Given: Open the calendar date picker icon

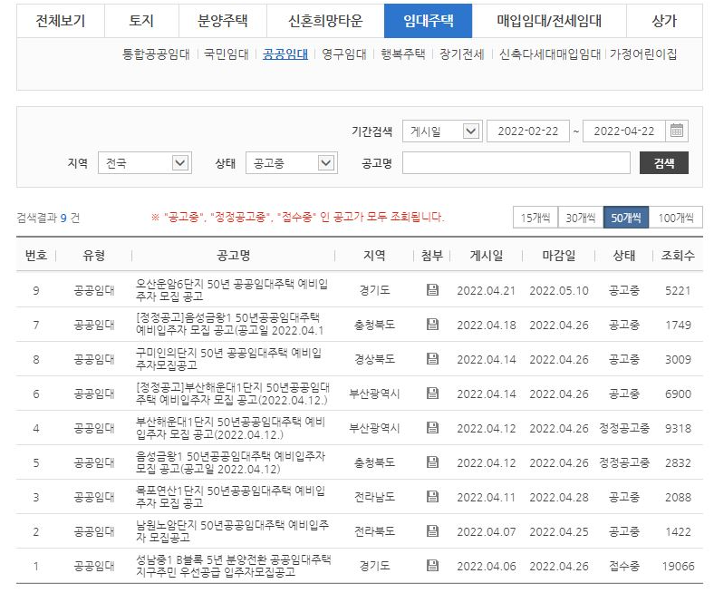Looking at the screenshot, I should tap(678, 131).
